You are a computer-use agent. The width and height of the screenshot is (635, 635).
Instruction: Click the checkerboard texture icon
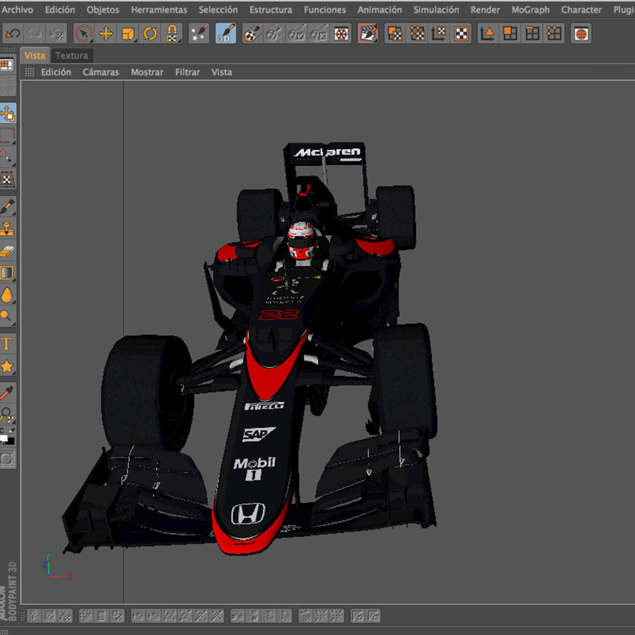(x=462, y=34)
